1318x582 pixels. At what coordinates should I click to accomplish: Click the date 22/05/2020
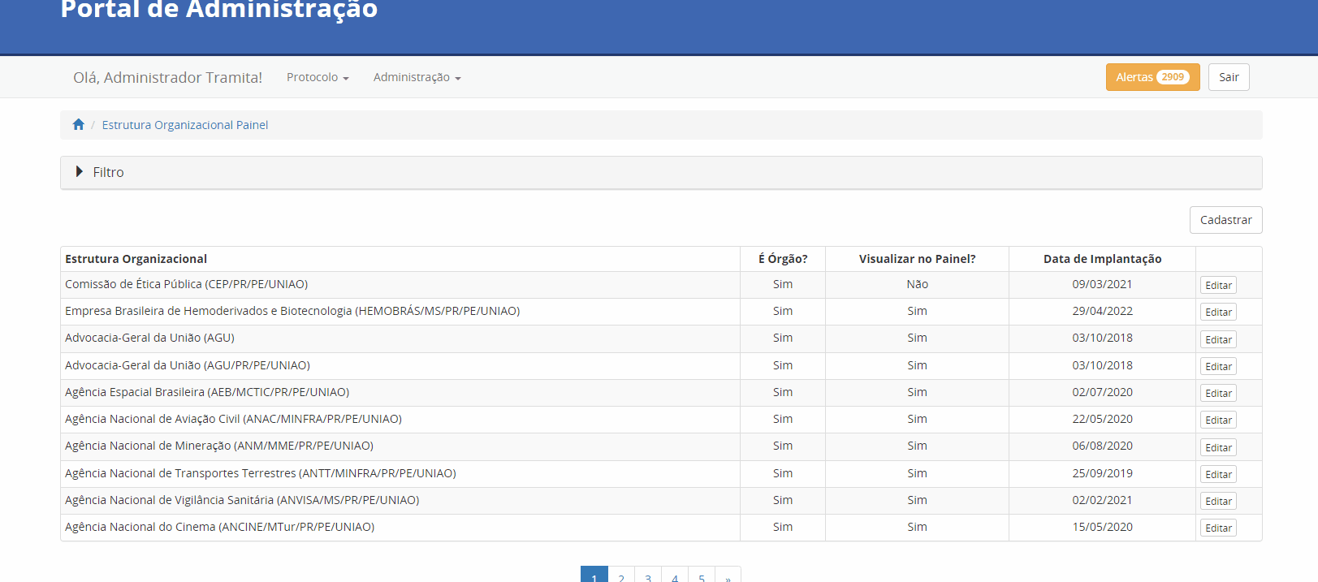point(1103,419)
